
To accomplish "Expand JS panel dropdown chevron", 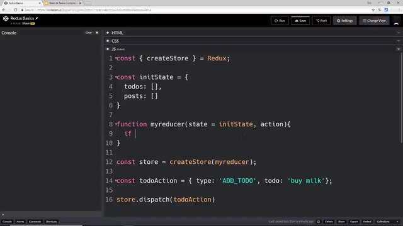I will pos(399,49).
